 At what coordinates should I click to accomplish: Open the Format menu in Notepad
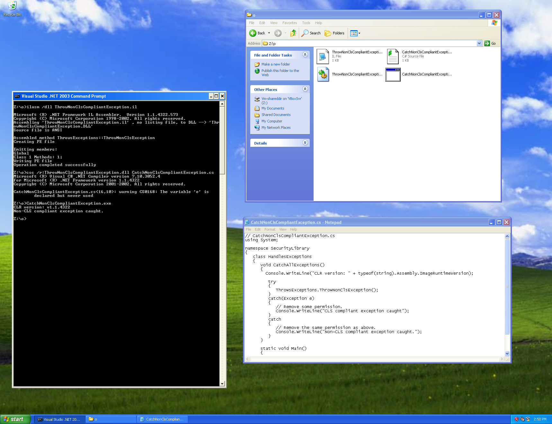(270, 229)
